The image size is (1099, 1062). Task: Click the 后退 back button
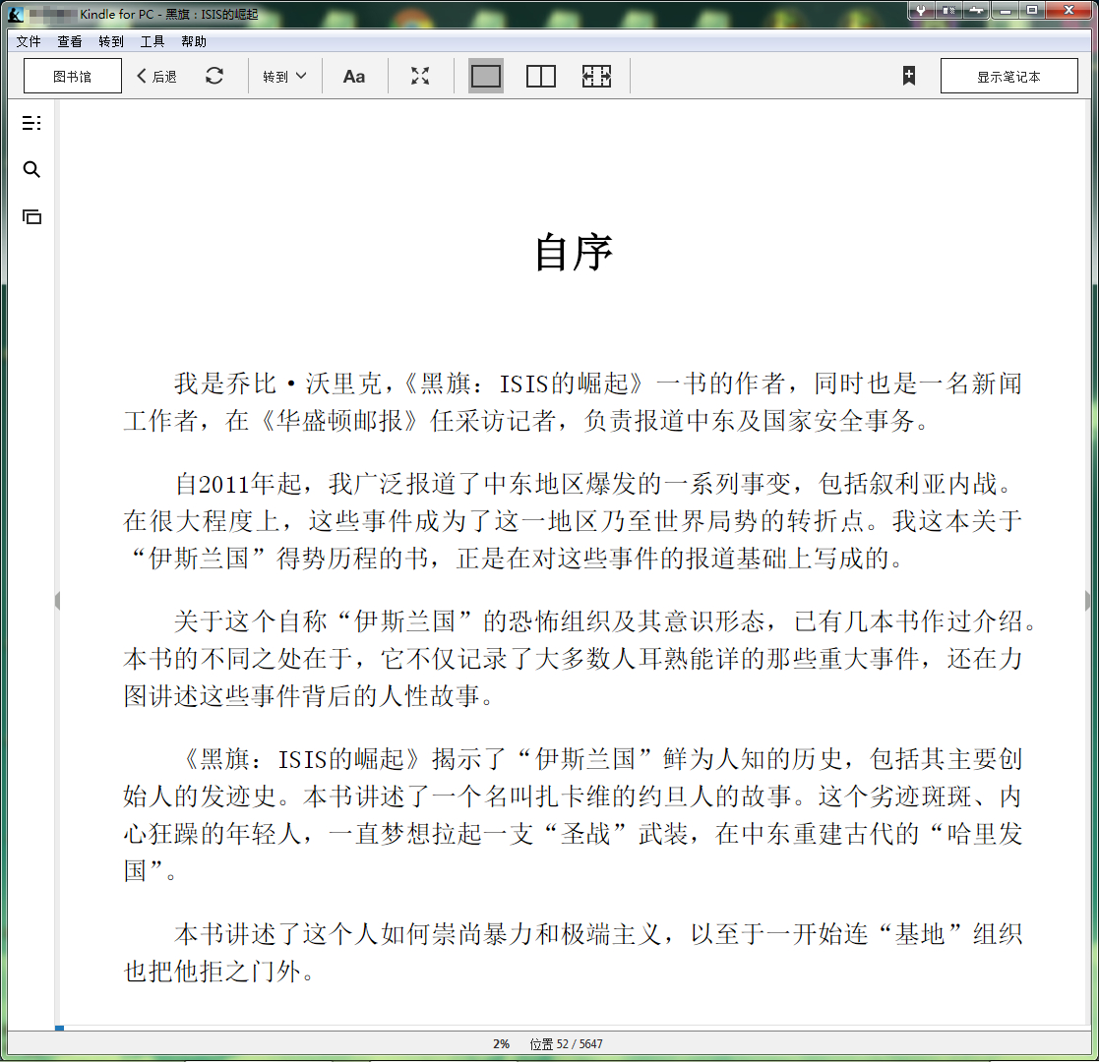tap(157, 77)
